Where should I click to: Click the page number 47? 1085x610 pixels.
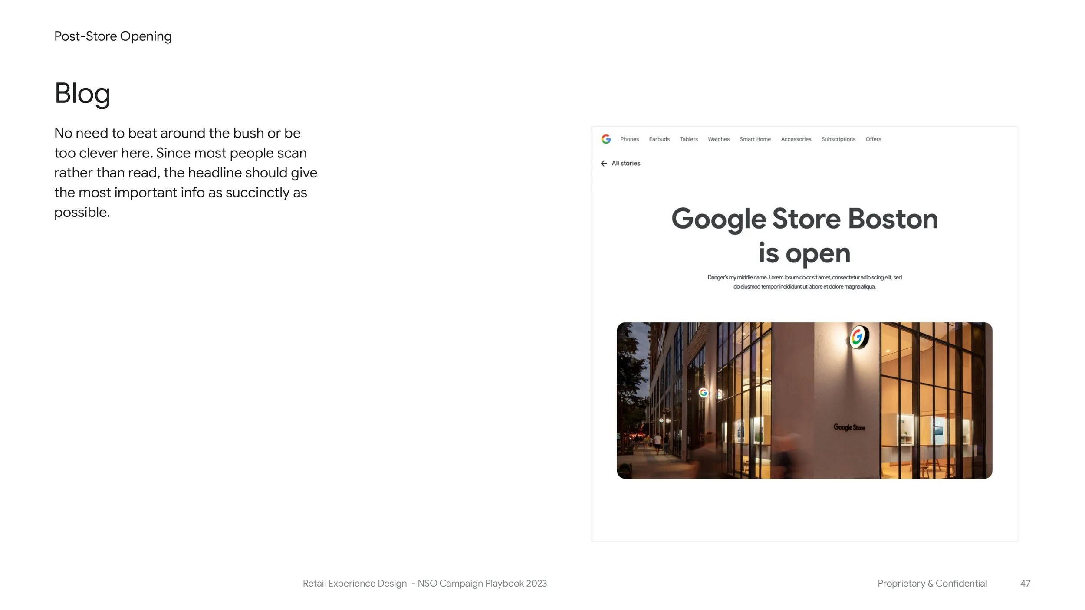[x=1025, y=583]
